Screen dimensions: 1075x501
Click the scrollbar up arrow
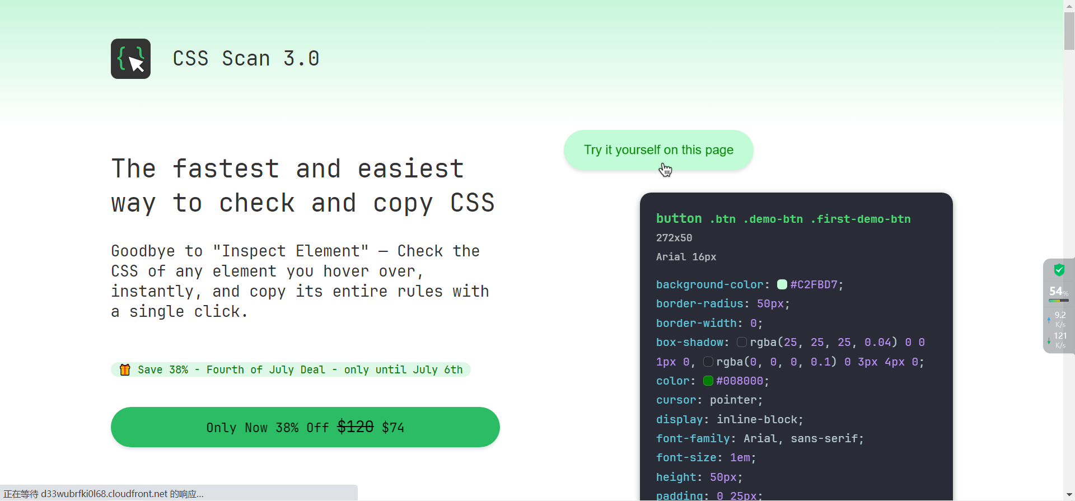[1069, 5]
